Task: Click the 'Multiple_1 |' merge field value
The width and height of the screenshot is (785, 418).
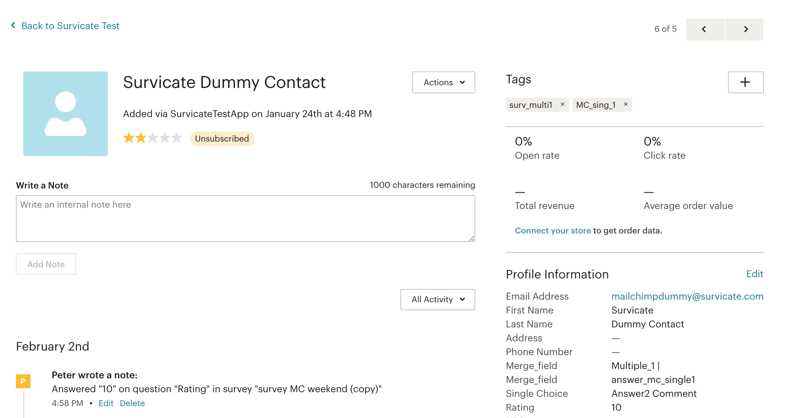Action: point(635,366)
